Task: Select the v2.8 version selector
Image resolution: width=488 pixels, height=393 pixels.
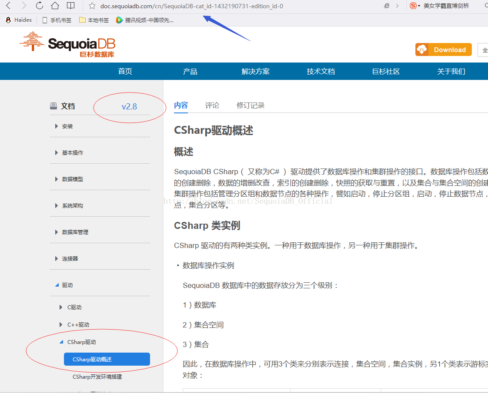Action: pyautogui.click(x=129, y=106)
